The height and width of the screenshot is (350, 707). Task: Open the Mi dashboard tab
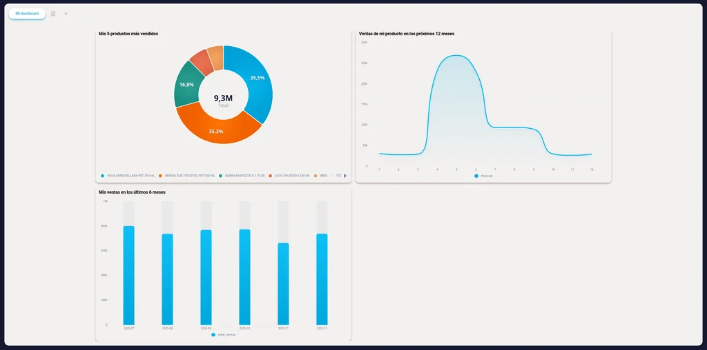click(x=27, y=14)
